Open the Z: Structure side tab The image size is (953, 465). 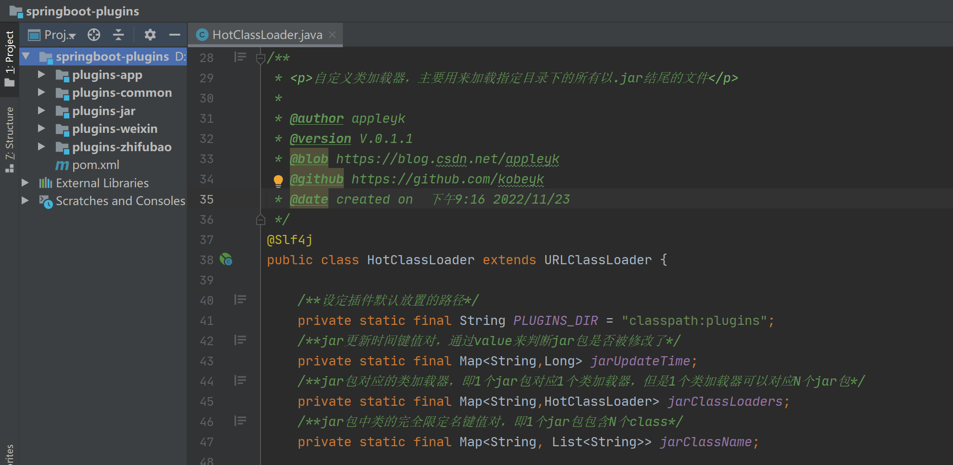point(9,139)
